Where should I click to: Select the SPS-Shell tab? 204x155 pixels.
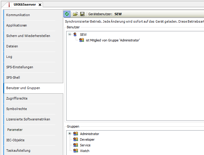tap(13, 77)
